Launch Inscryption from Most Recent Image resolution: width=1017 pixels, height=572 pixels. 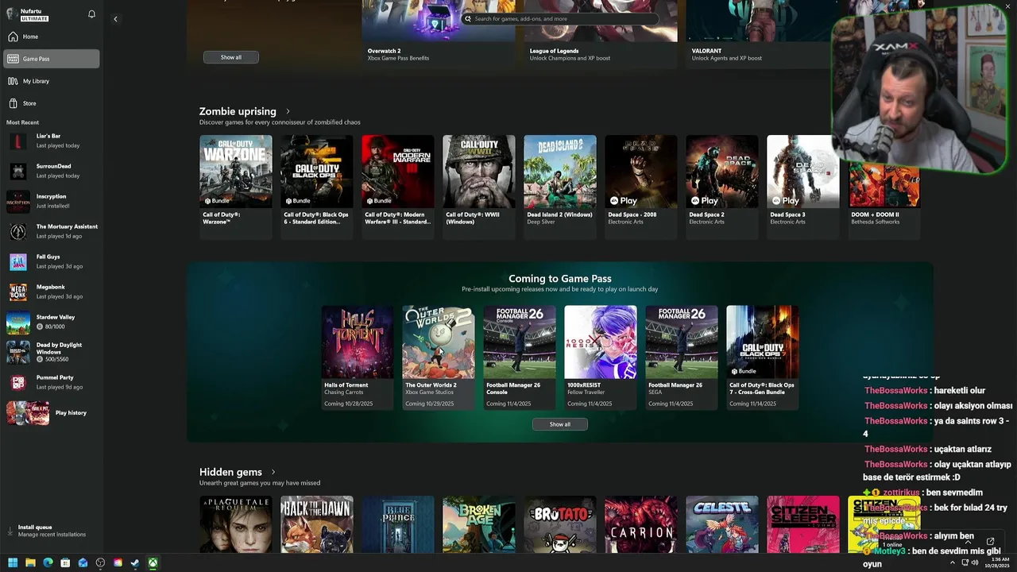tap(52, 202)
